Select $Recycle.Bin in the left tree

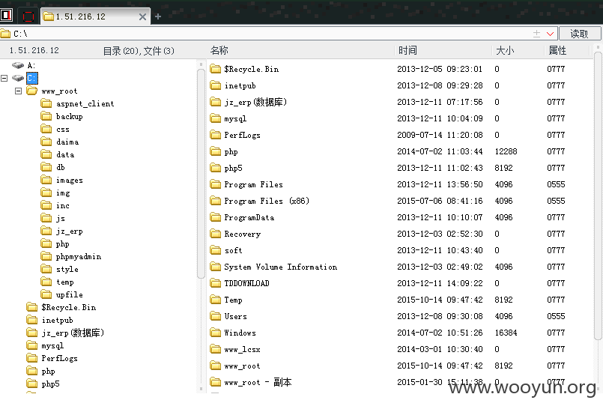point(69,308)
